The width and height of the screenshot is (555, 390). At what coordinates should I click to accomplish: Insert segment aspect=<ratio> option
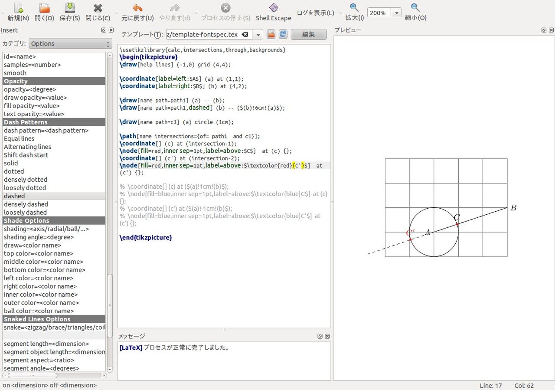tap(54, 360)
